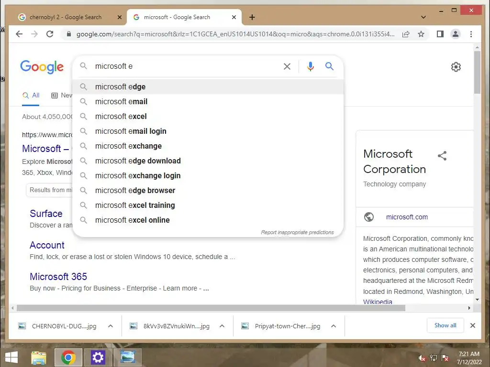Expand options for 8kVv3vBZVnukiWn download
This screenshot has height=367, width=490.
click(222, 326)
